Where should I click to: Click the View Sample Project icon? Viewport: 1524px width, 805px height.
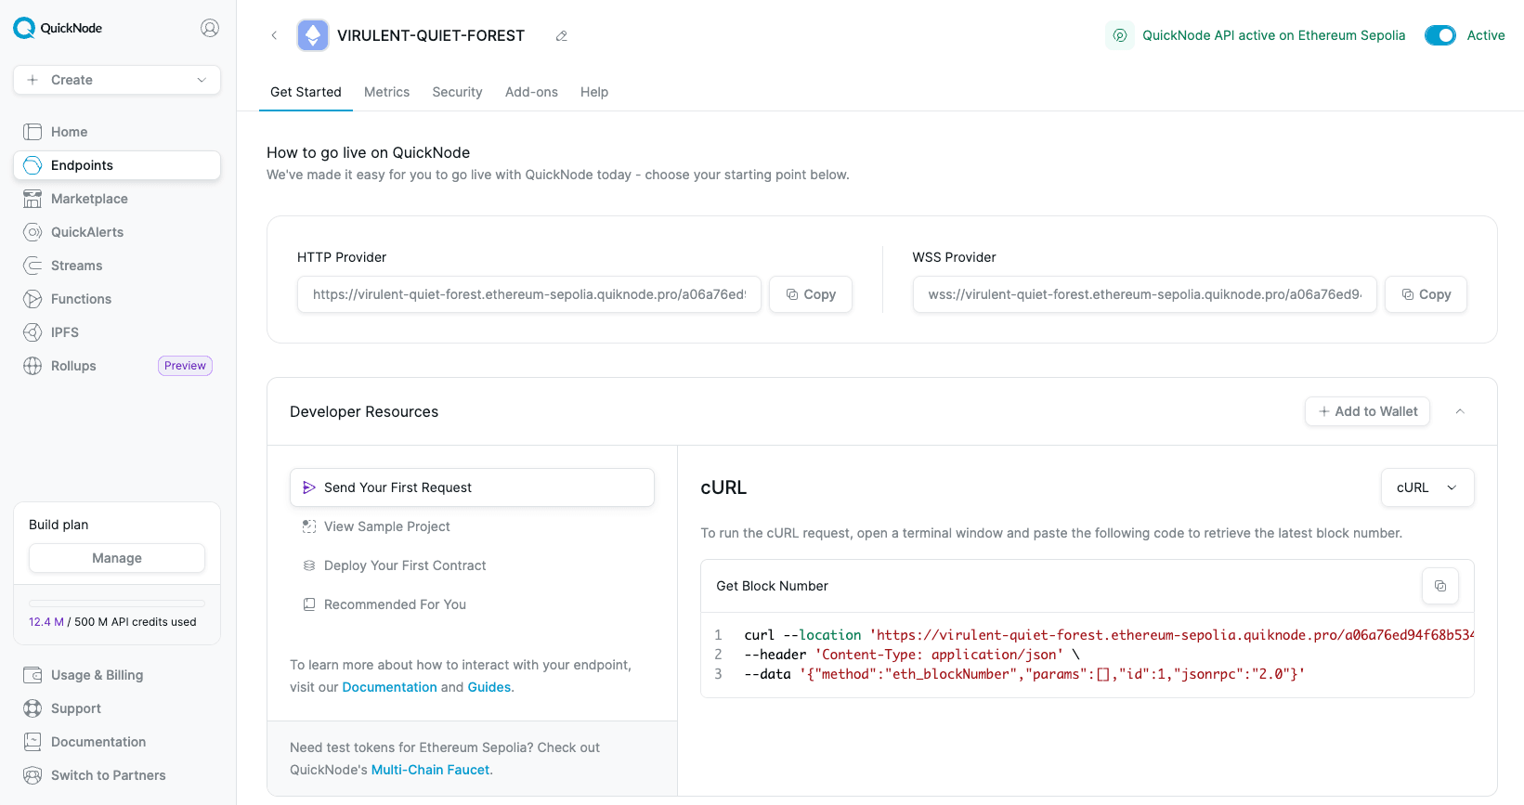point(309,526)
